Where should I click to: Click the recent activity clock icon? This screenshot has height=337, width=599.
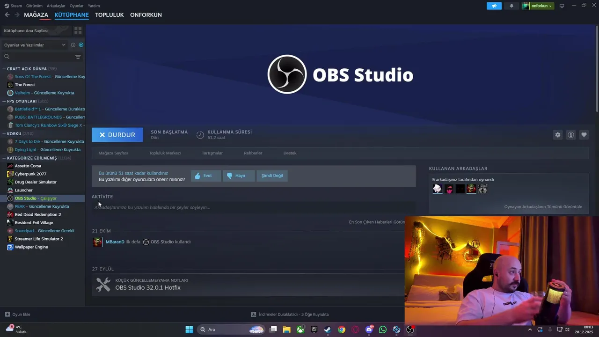73,45
